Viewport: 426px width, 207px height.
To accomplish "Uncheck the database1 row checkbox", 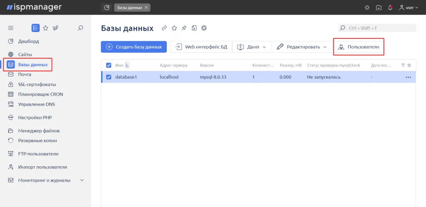I will coord(109,77).
